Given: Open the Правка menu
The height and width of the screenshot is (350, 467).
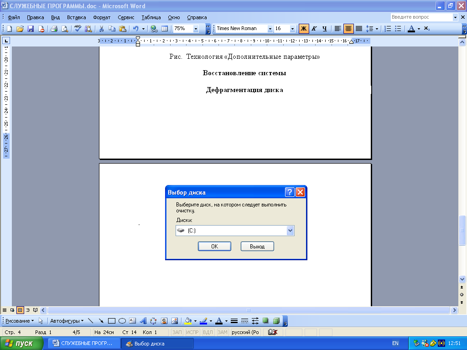Looking at the screenshot, I should coord(36,17).
